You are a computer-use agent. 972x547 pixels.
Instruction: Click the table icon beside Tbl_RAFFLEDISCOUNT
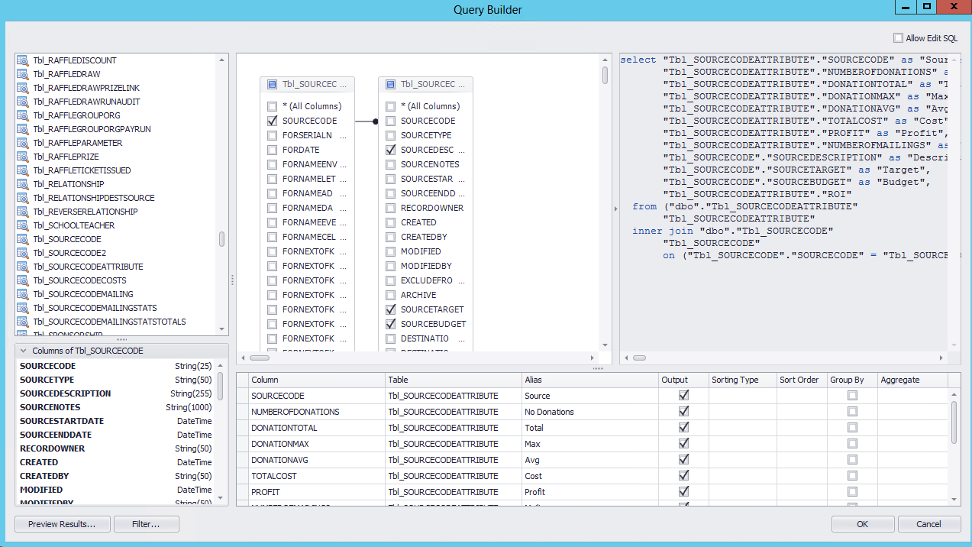point(23,60)
